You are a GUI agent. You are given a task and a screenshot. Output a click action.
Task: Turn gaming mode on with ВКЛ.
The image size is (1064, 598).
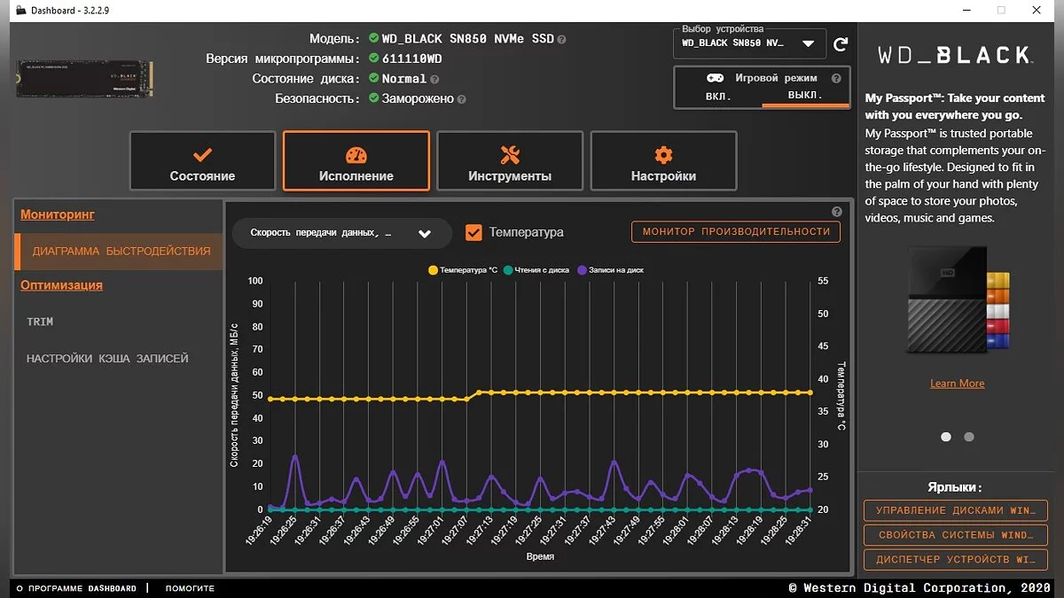(x=718, y=96)
